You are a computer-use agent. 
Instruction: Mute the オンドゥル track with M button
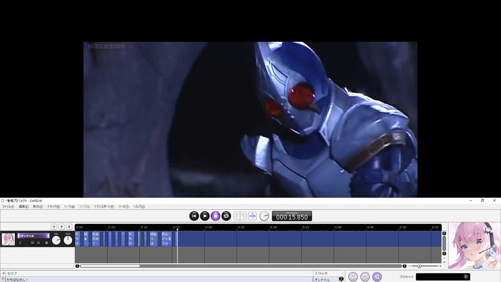(32, 243)
